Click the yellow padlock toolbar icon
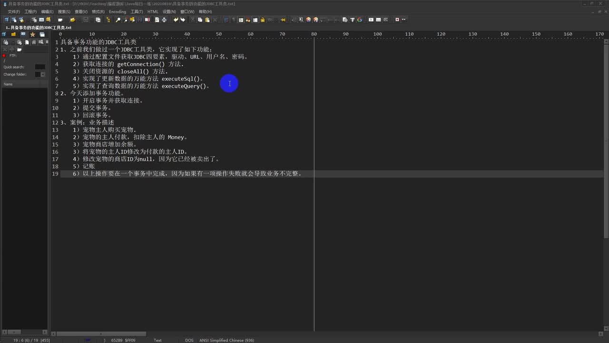The height and width of the screenshot is (343, 609). (262, 20)
